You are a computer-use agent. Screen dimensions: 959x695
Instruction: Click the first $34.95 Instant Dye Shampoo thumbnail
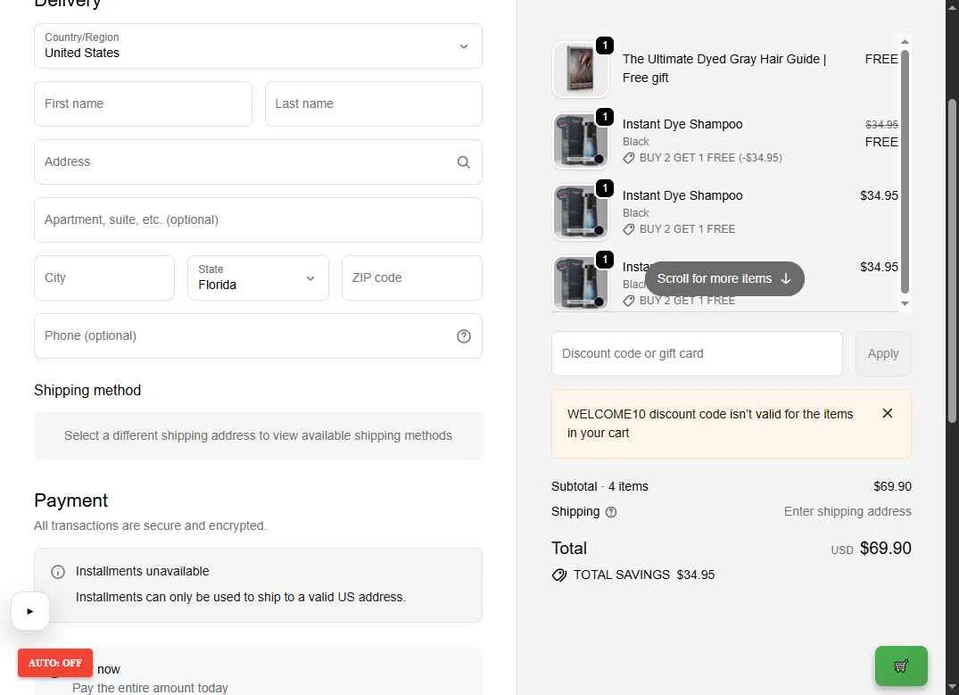click(580, 212)
